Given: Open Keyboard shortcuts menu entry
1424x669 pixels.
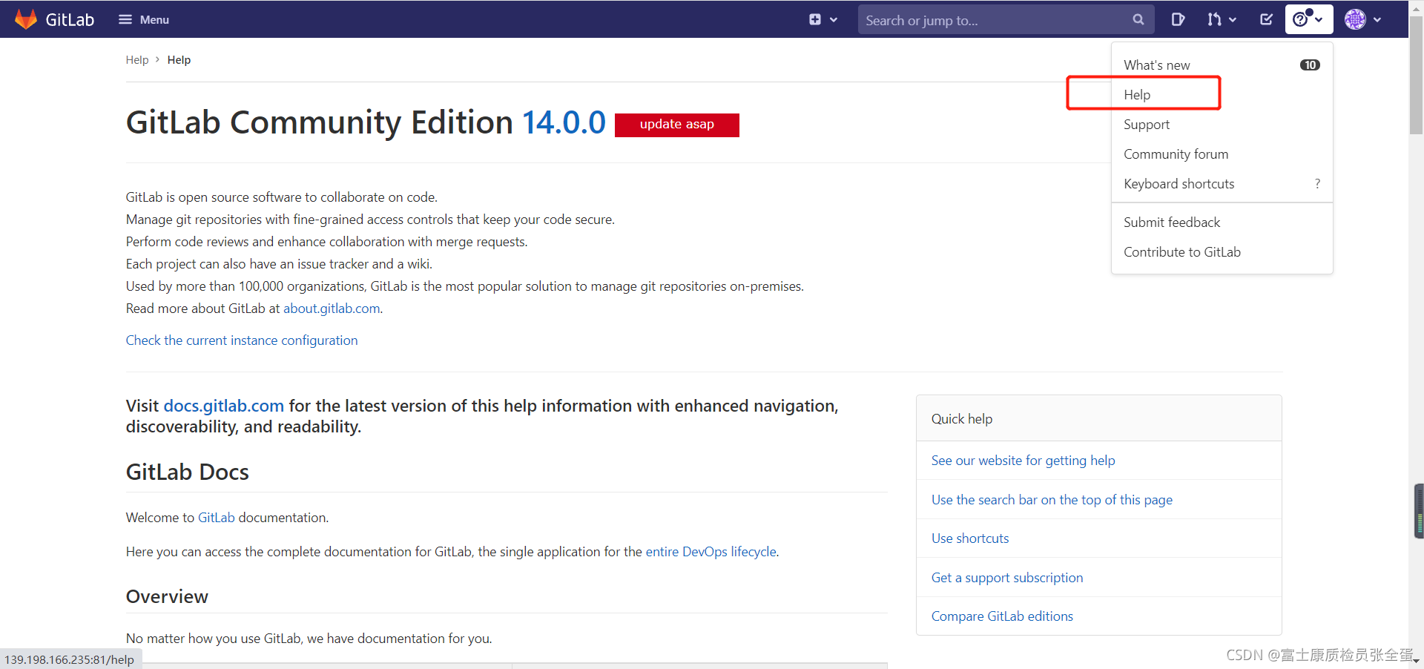Looking at the screenshot, I should (1222, 184).
